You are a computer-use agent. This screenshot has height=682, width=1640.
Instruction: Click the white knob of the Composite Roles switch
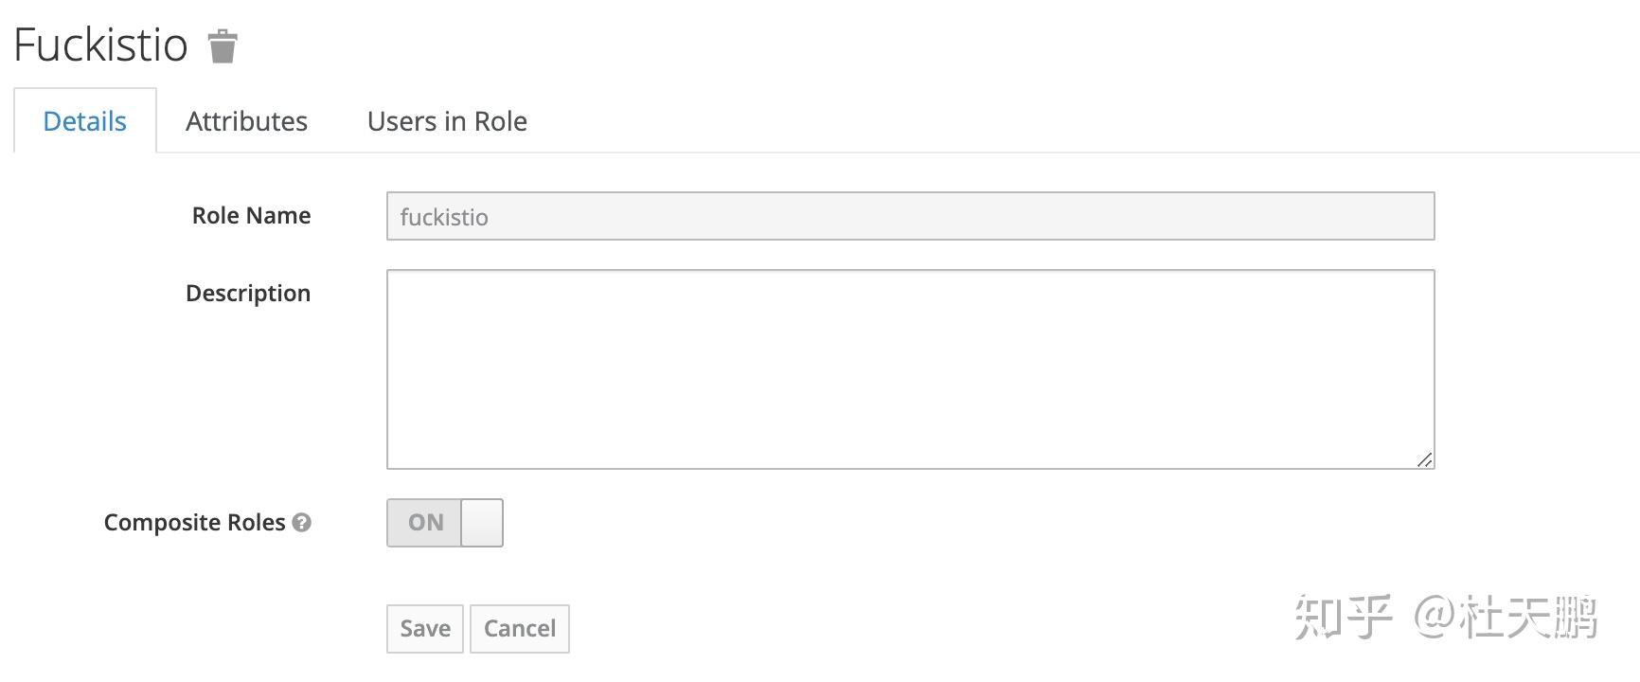(x=482, y=523)
